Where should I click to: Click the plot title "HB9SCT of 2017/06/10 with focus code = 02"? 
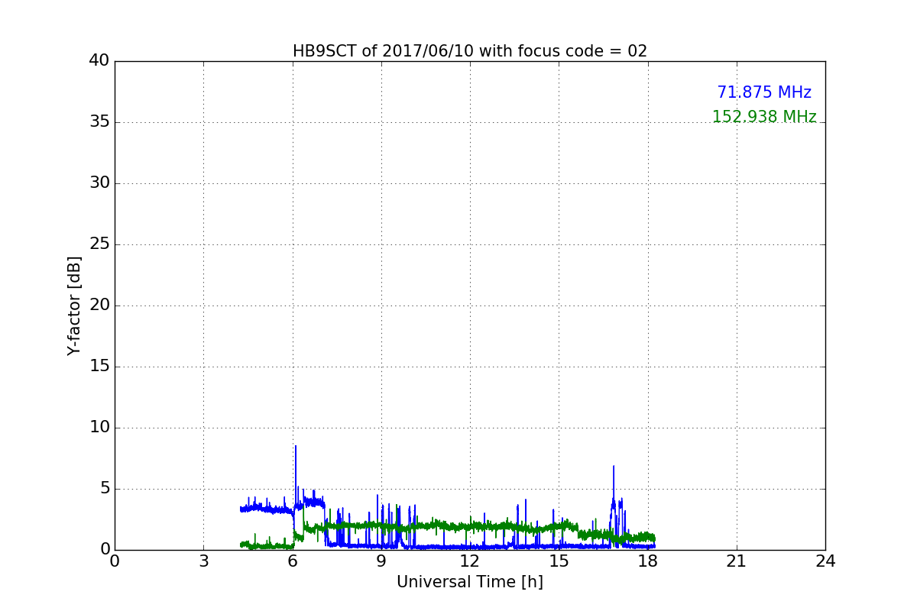click(x=470, y=51)
